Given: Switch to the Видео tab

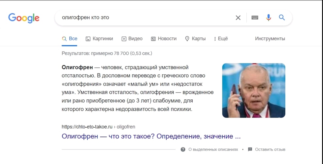Looking at the screenshot, I should pyautogui.click(x=132, y=38).
